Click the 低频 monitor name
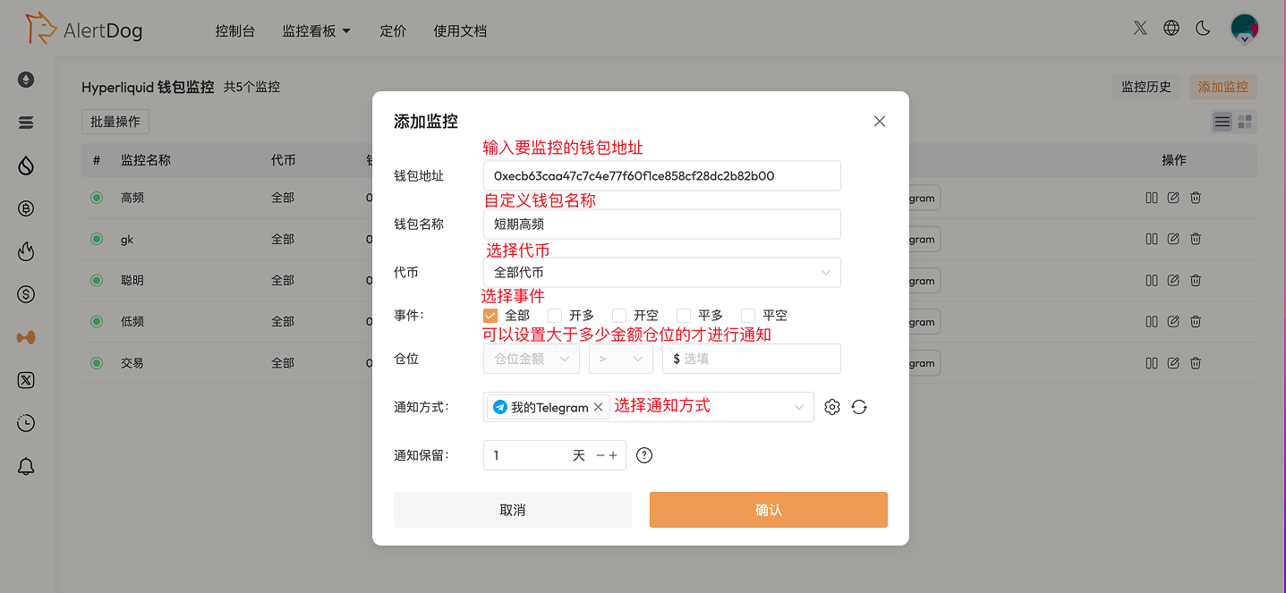1286x593 pixels. tap(132, 321)
